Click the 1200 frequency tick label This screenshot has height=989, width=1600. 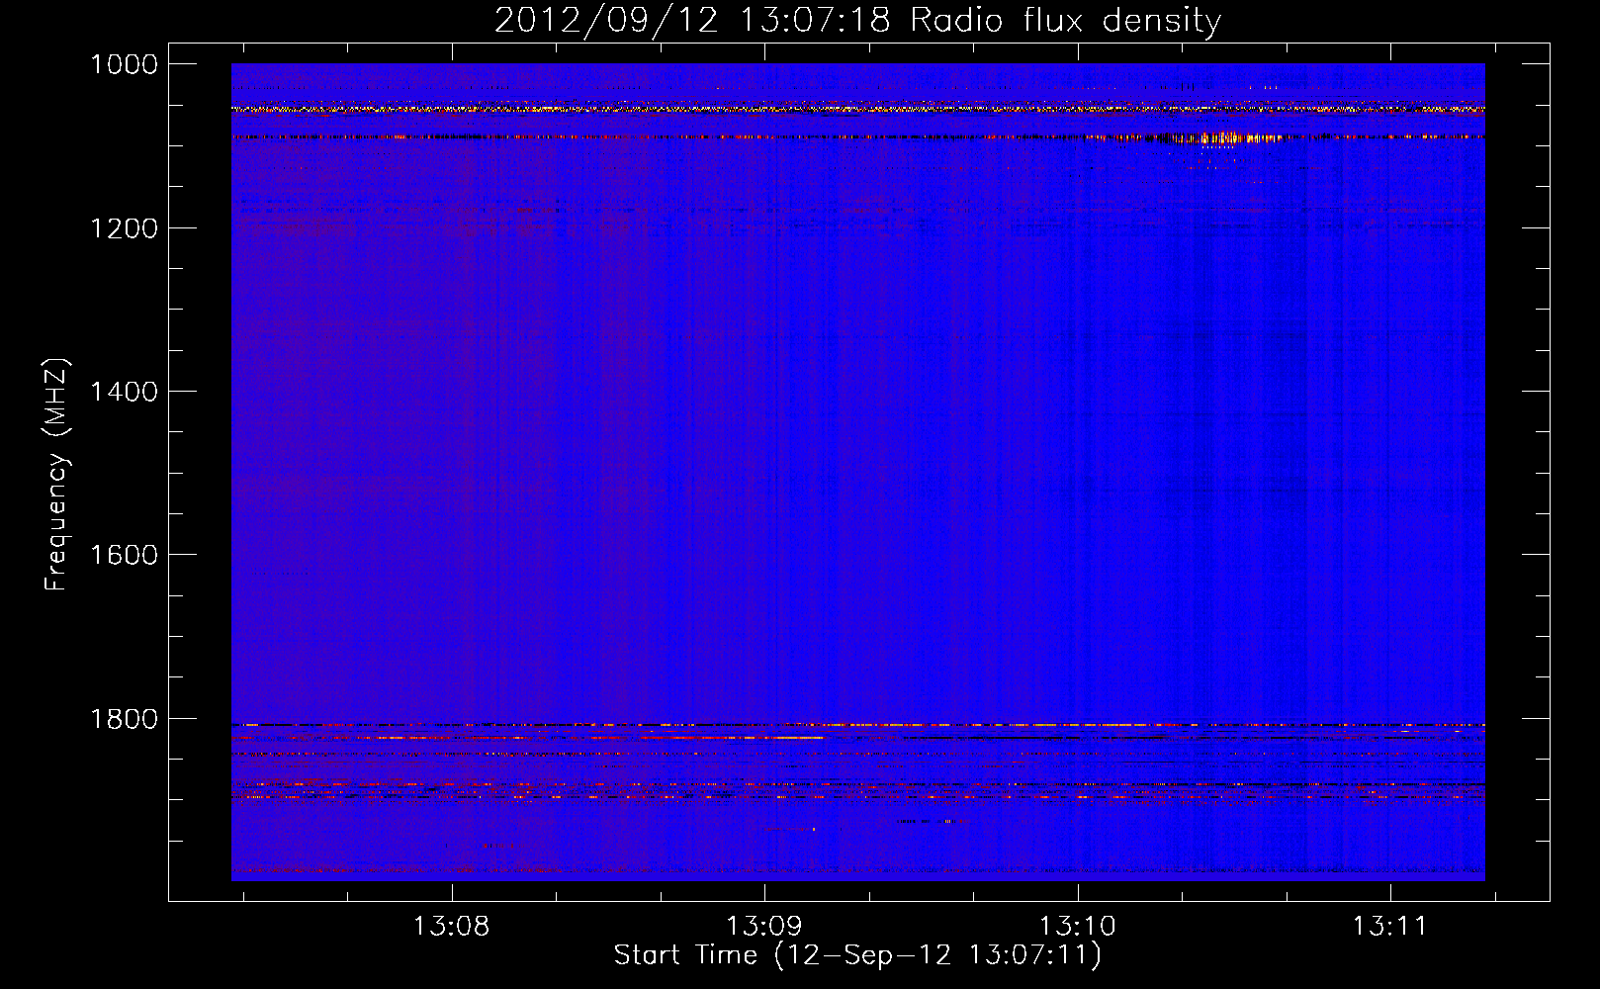pos(125,228)
